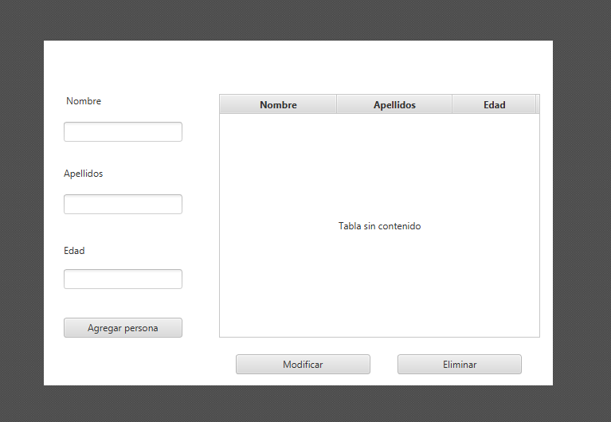Image resolution: width=611 pixels, height=422 pixels.
Task: Click the Modificar button
Action: (303, 365)
